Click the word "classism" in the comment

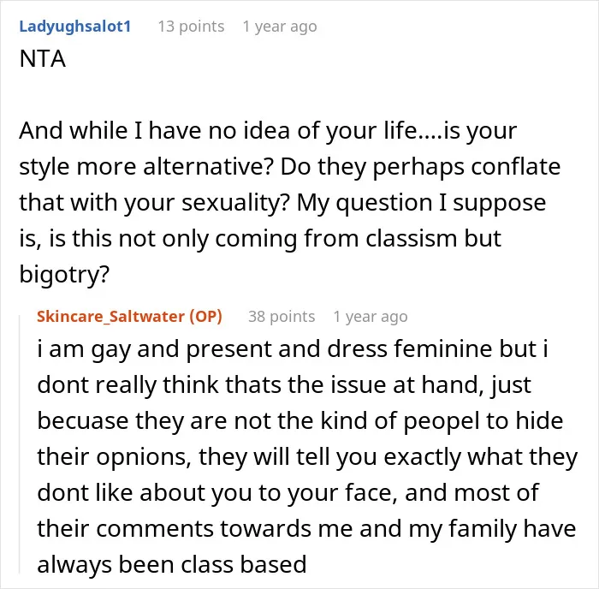tap(411, 239)
